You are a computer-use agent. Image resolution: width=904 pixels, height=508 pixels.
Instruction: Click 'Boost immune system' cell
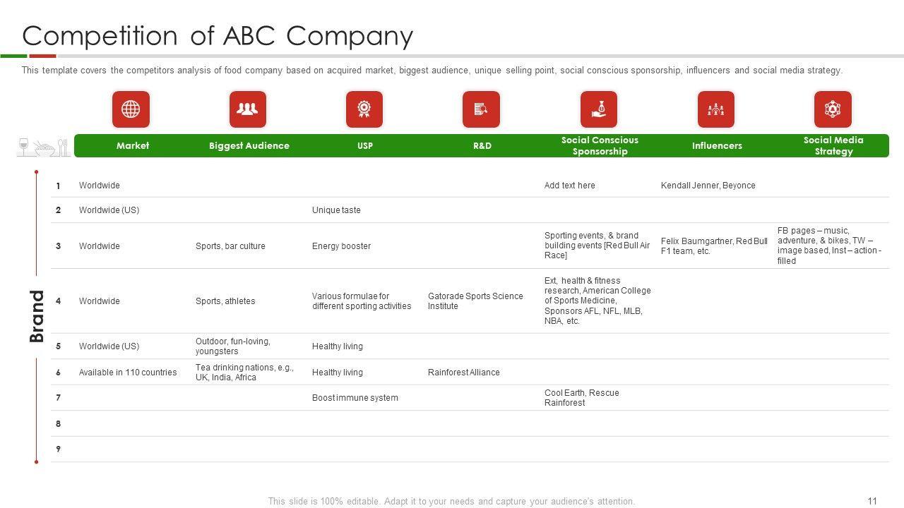click(x=355, y=398)
